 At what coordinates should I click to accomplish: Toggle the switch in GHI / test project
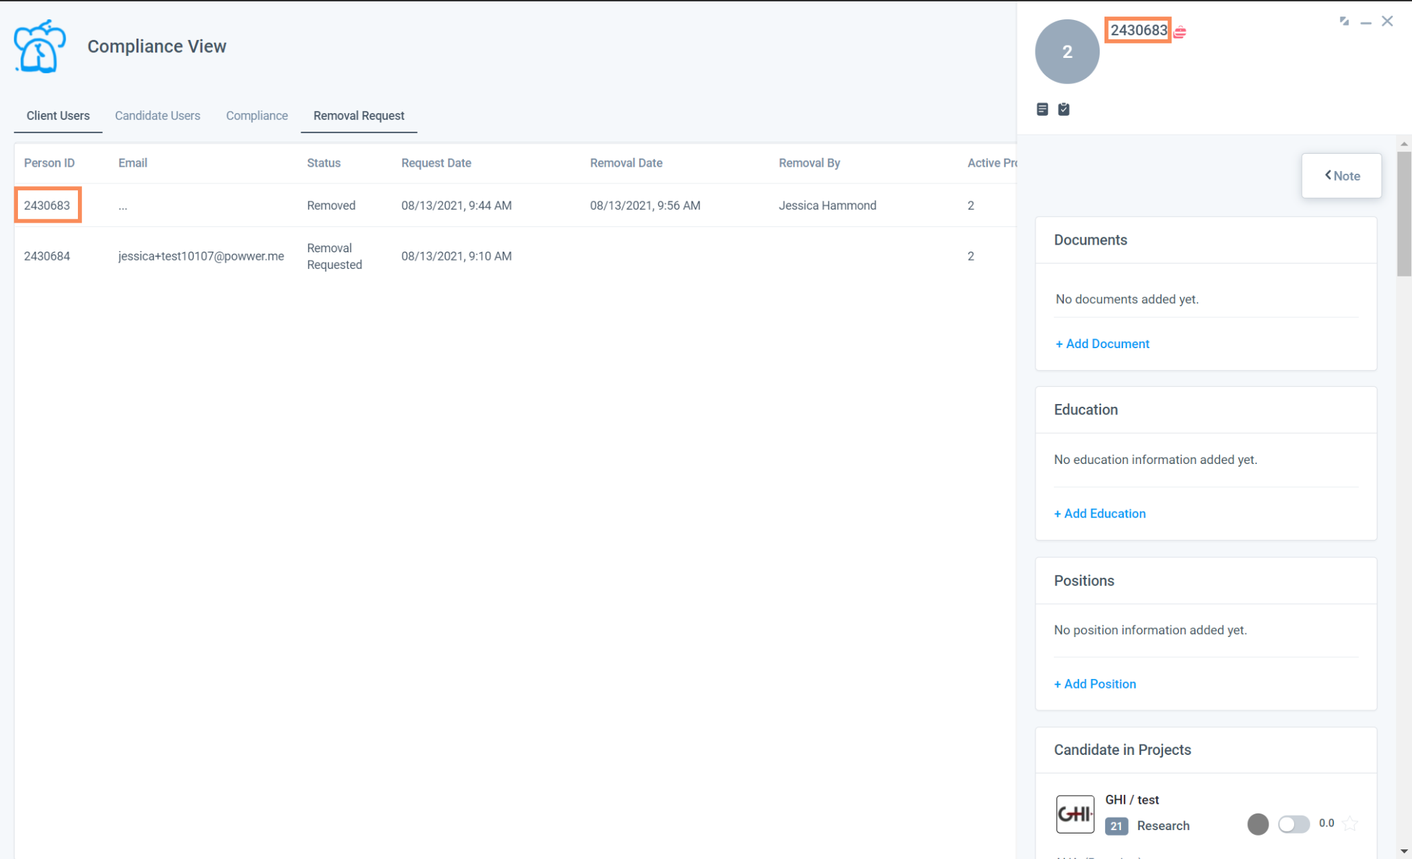pyautogui.click(x=1293, y=824)
